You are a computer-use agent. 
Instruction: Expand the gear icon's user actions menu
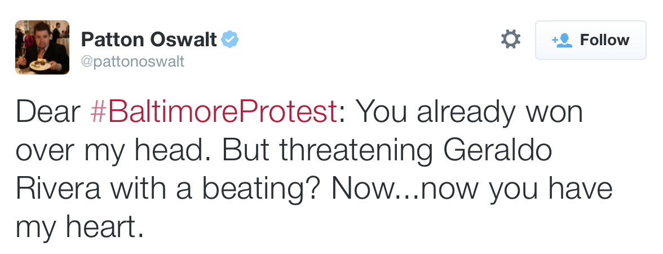(x=511, y=40)
